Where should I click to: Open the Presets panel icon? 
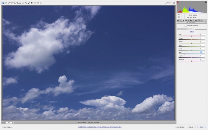[199, 20]
